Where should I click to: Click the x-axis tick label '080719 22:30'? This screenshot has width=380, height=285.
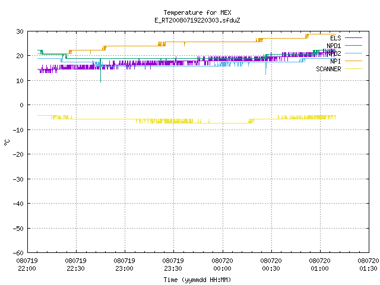pyautogui.click(x=75, y=265)
